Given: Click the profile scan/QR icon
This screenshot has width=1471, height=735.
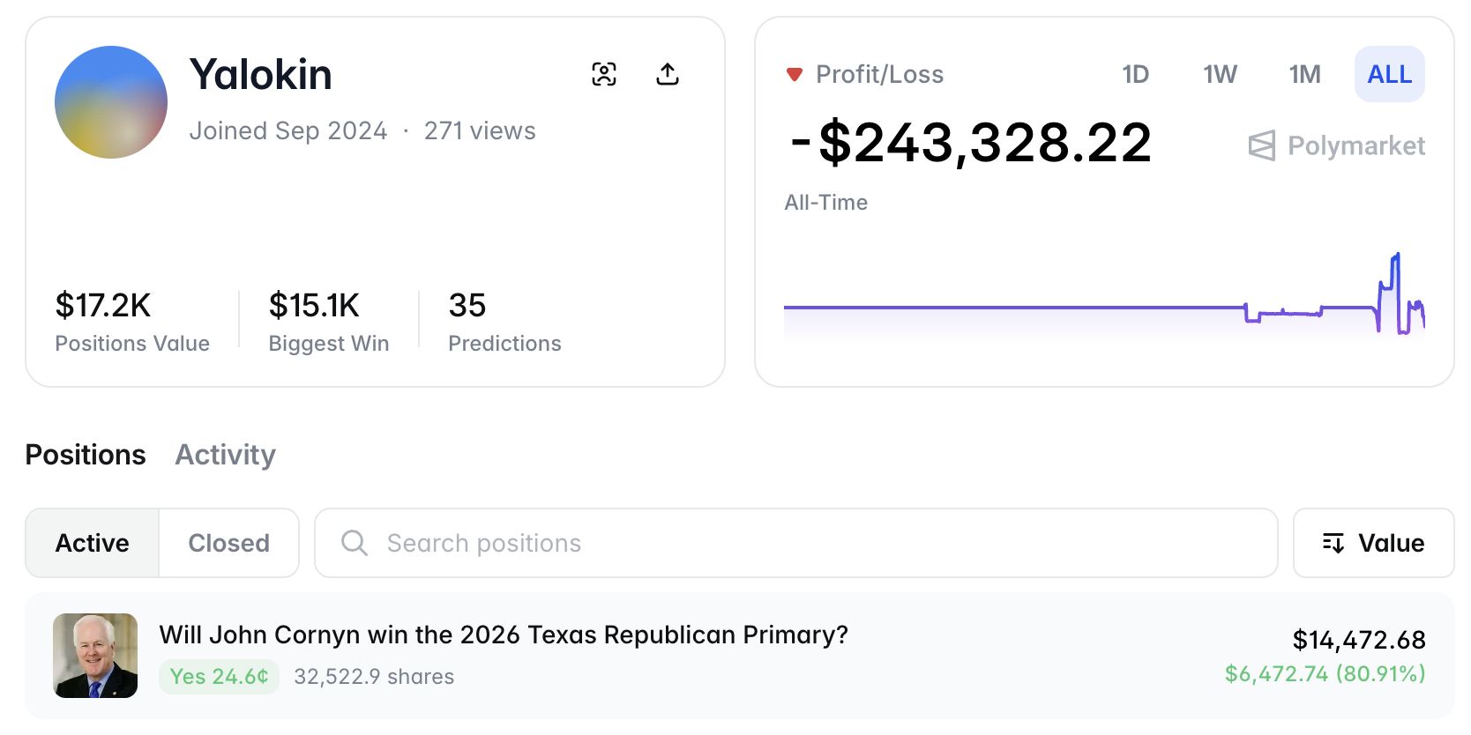Looking at the screenshot, I should 604,74.
